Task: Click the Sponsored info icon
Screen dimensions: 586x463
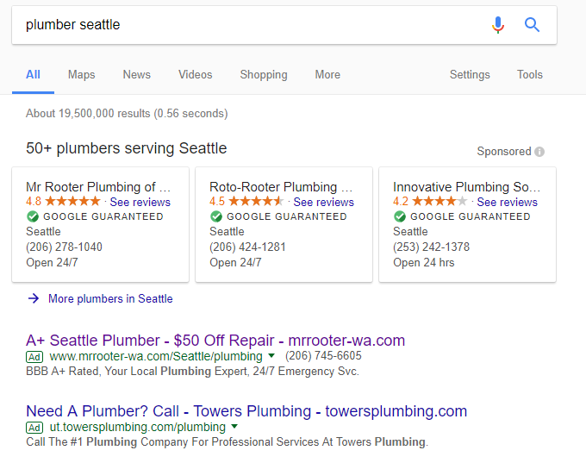Action: pyautogui.click(x=539, y=152)
